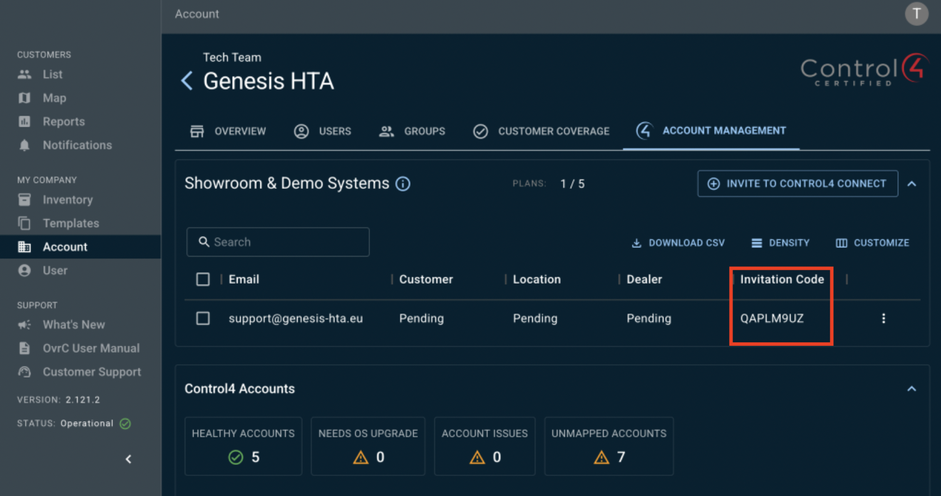Switch to the Overview tab
Screen dimensions: 941x496
(228, 131)
